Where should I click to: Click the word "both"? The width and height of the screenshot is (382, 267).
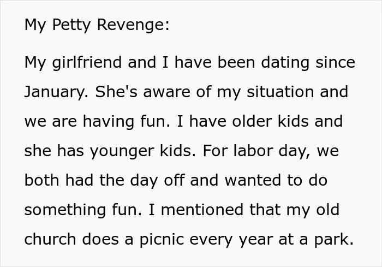[x=41, y=180]
